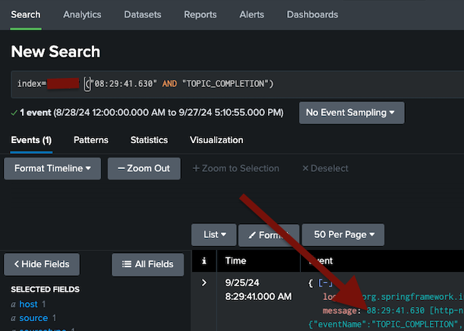Expand the event row chevron
Screen dimensions: 464x331
[x=204, y=283]
